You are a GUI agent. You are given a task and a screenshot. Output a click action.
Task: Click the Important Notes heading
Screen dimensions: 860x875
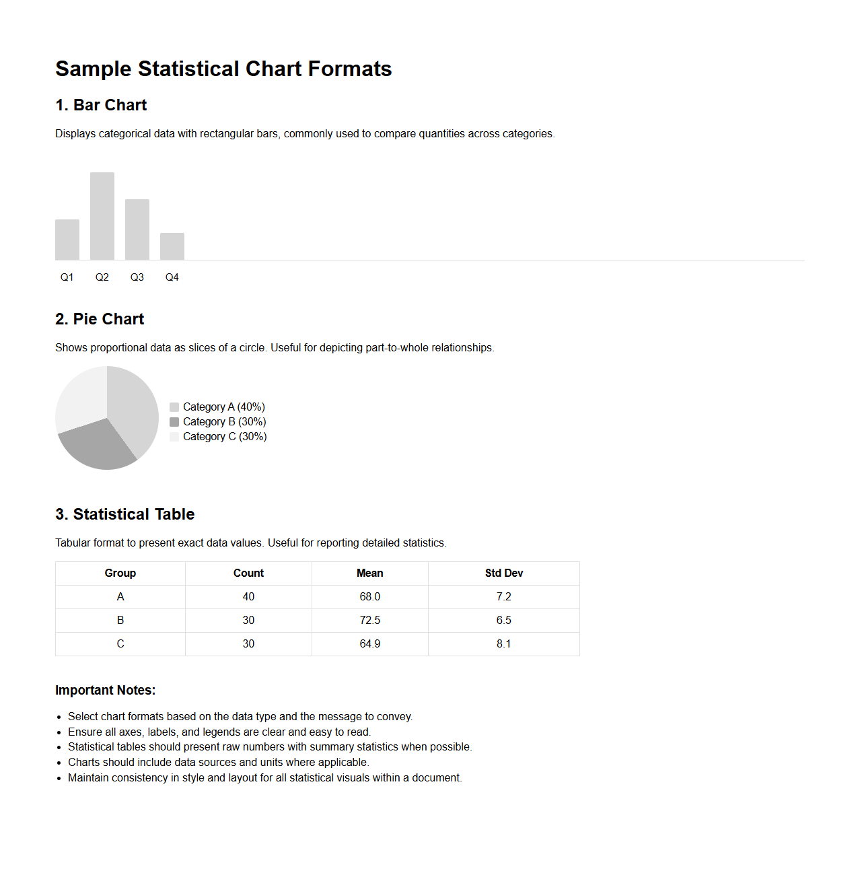[x=106, y=691]
